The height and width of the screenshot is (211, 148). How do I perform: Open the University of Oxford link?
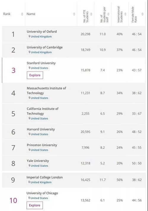click(x=42, y=31)
